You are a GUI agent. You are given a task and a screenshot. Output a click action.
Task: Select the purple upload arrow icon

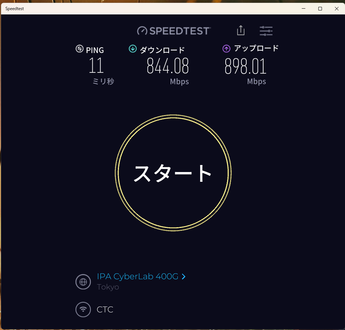click(226, 48)
